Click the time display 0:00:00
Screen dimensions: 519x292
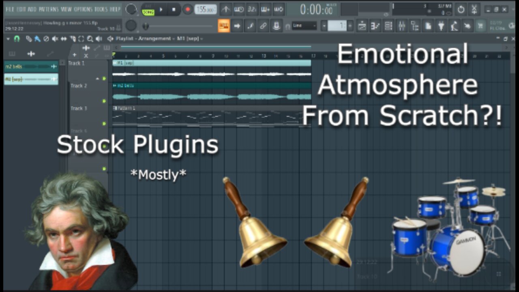tap(317, 9)
